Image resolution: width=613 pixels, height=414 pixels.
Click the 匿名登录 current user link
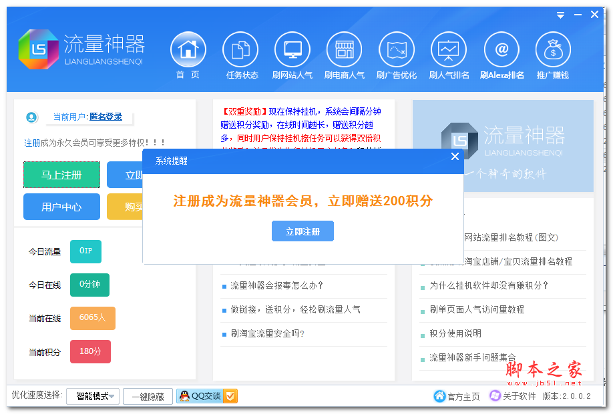(x=106, y=117)
